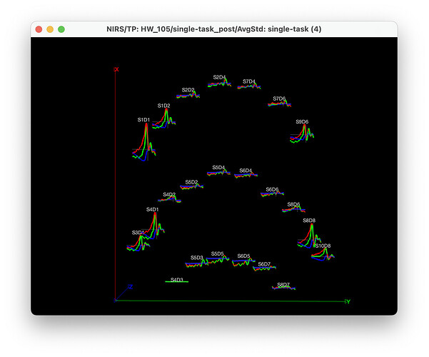Select the S3D1 channel label
The image size is (429, 357).
tap(138, 233)
